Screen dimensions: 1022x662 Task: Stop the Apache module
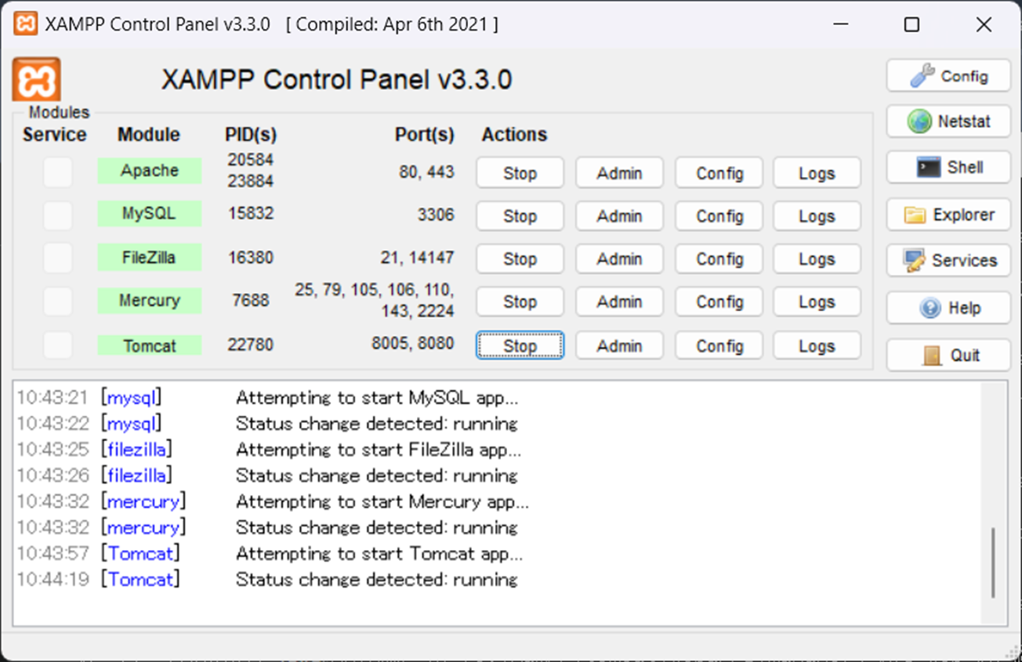point(519,172)
